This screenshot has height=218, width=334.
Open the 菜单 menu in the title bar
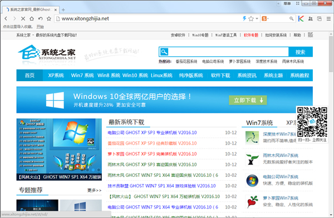coord(287,3)
